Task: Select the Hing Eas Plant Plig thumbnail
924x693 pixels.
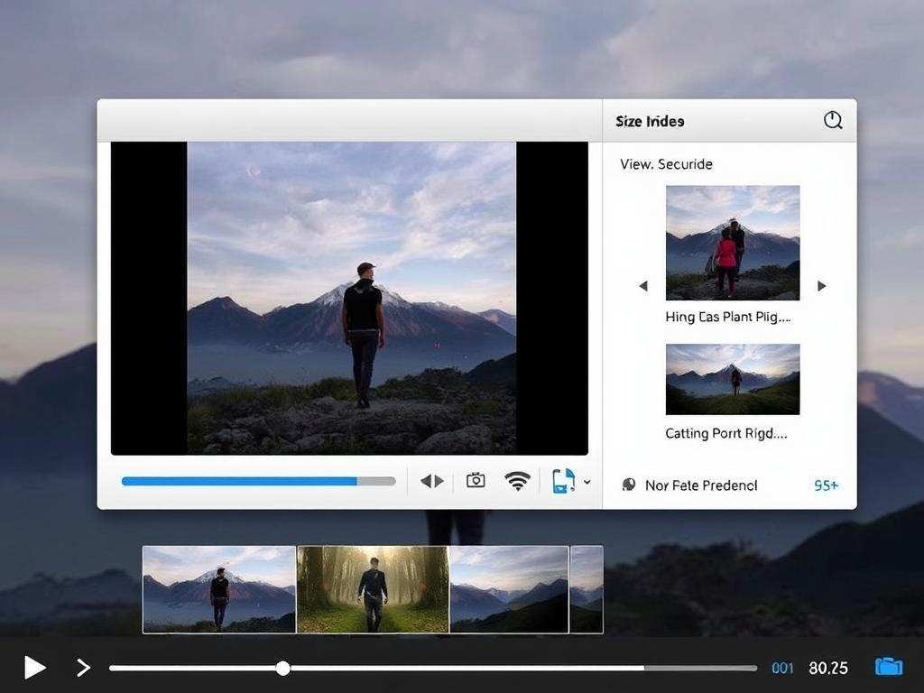Action: tap(733, 243)
